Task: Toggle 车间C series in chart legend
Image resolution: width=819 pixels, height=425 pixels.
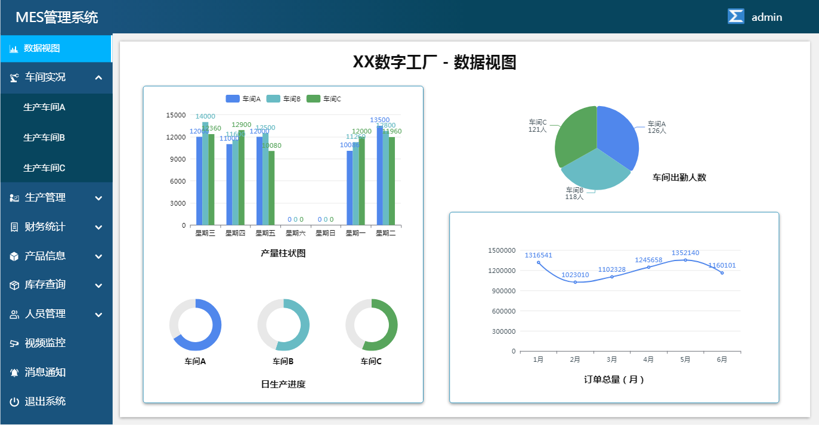Action: 324,99
